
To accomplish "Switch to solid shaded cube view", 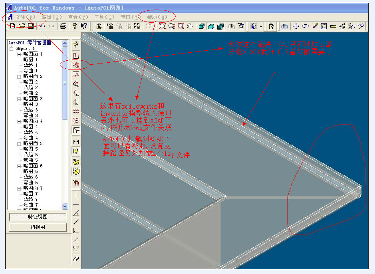I will click(202, 26).
